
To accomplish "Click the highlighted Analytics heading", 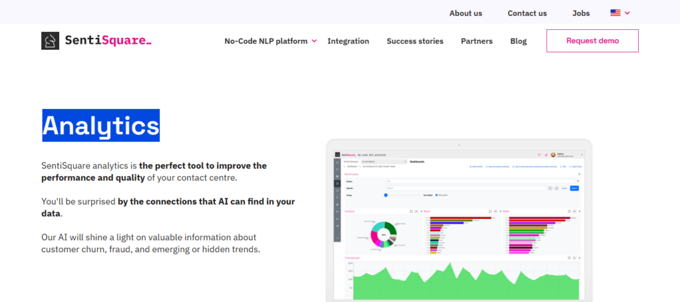I will coord(101,125).
